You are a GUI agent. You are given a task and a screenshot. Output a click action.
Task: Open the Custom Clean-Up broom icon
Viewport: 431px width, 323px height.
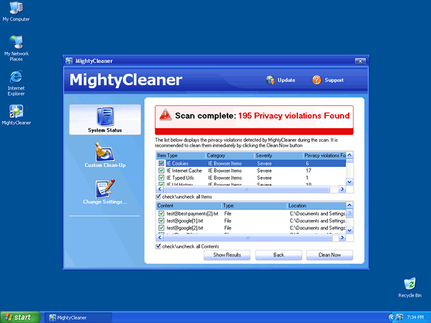click(x=105, y=151)
